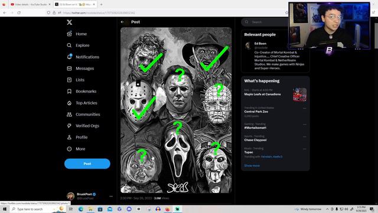Open File Explorer from taskbar
378x213 pixels.
pos(90,209)
